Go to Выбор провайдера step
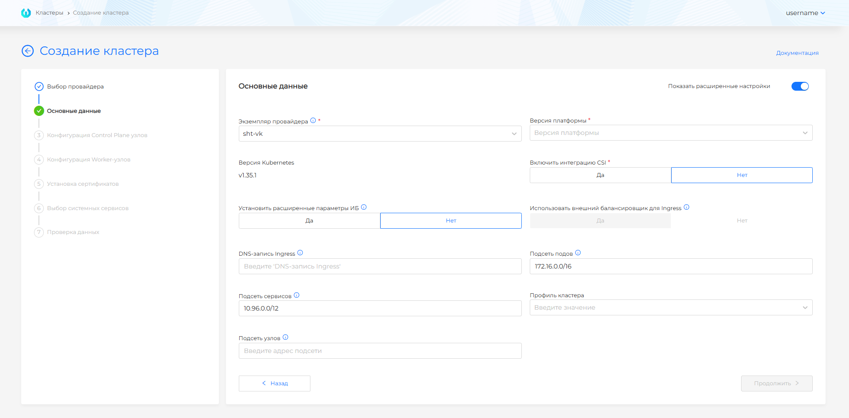Screen dimensions: 849x418 point(76,86)
